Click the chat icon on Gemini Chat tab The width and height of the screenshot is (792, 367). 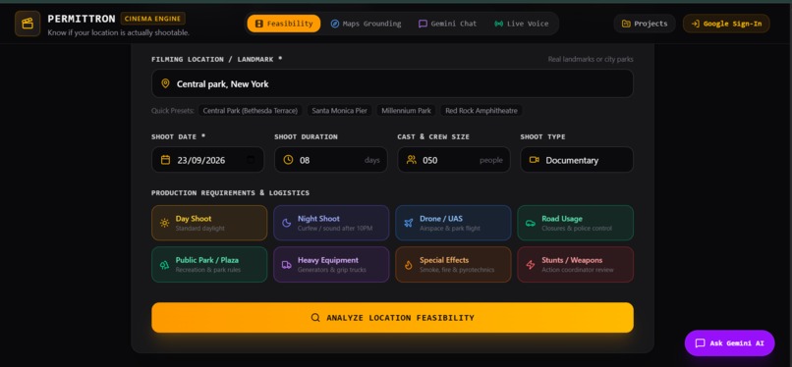[x=423, y=24]
